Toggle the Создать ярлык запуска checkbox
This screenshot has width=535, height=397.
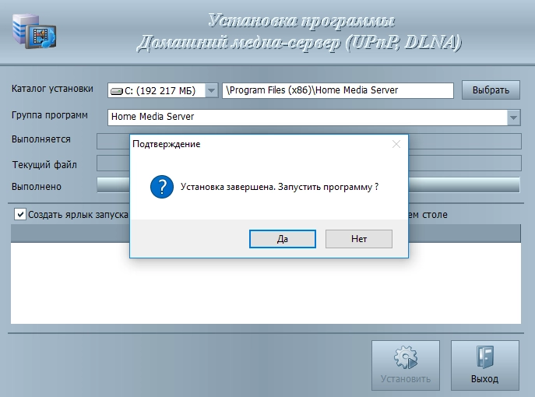tap(20, 214)
